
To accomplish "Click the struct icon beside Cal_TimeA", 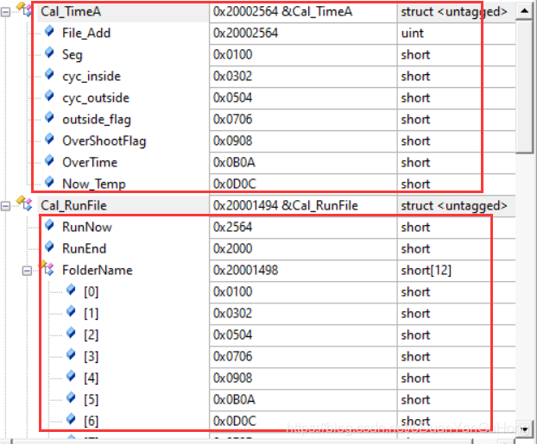I will pyautogui.click(x=25, y=9).
